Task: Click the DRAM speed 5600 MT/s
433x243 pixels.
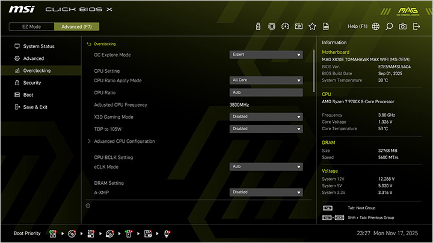Action: 388,158
